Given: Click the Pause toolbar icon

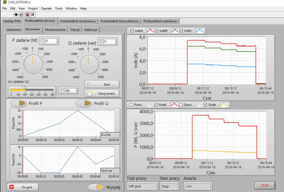Looking at the screenshot, I should click(33, 14).
